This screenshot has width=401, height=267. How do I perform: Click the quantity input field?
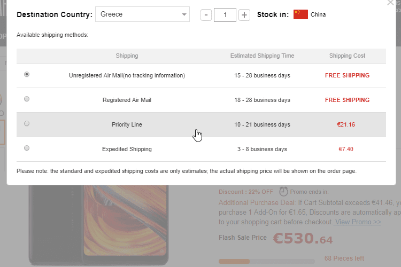[225, 15]
